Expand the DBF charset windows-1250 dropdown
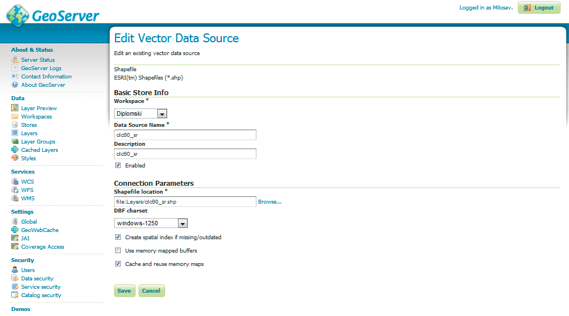 151,223
